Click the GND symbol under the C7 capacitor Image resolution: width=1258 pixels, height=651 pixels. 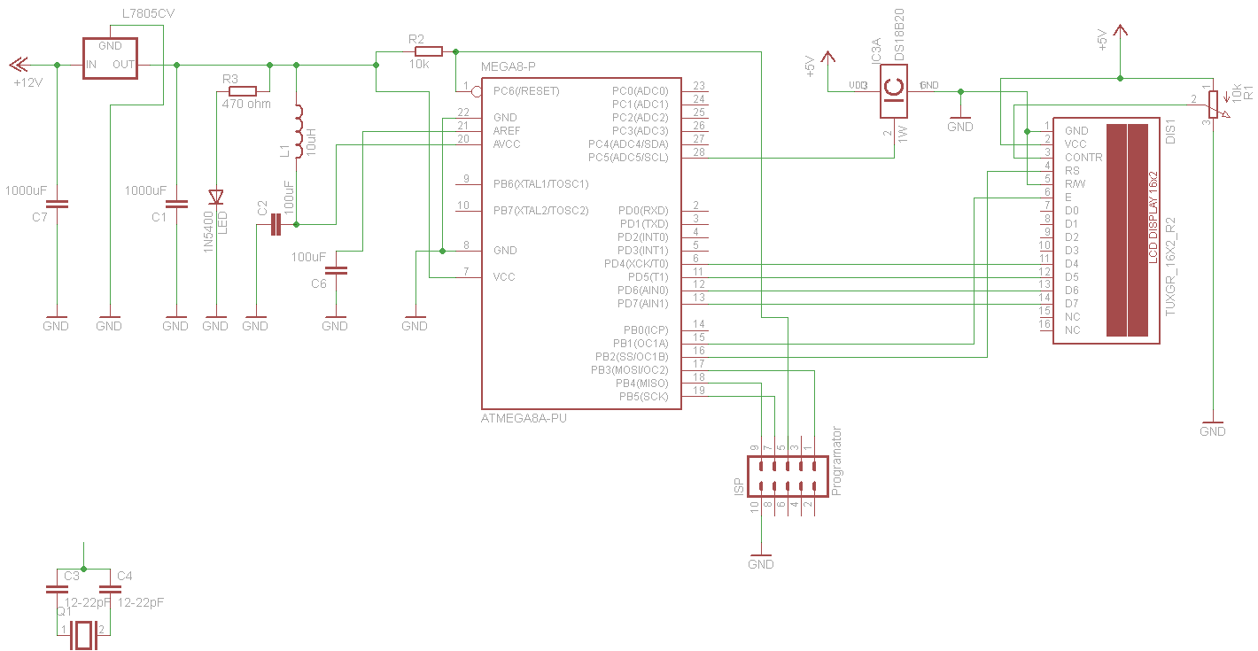(56, 320)
